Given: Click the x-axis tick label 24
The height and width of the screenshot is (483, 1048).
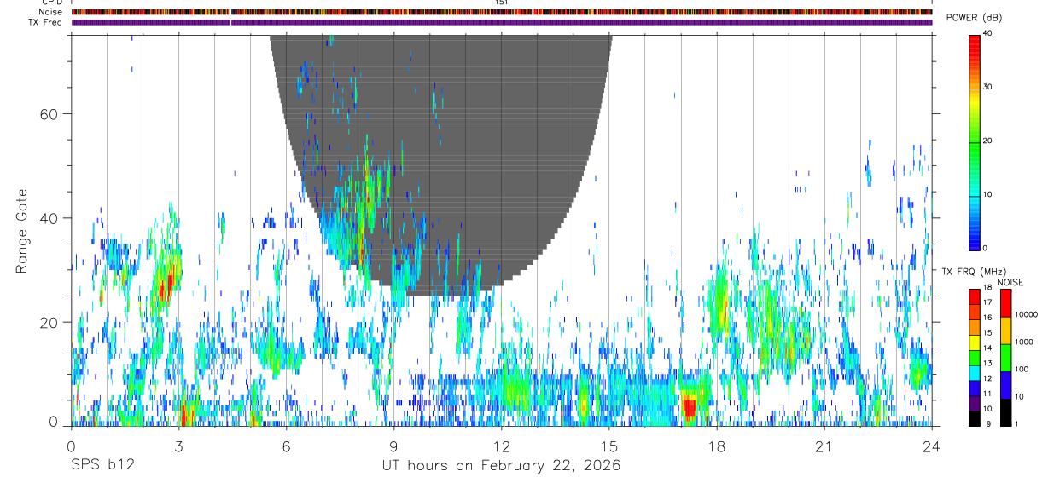Looking at the screenshot, I should (932, 446).
